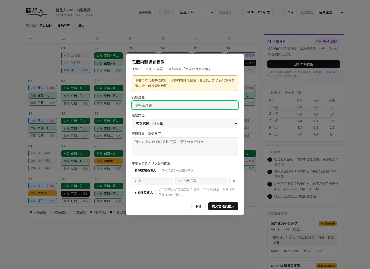Open 管理常用负责人

pyautogui.click(x=145, y=171)
